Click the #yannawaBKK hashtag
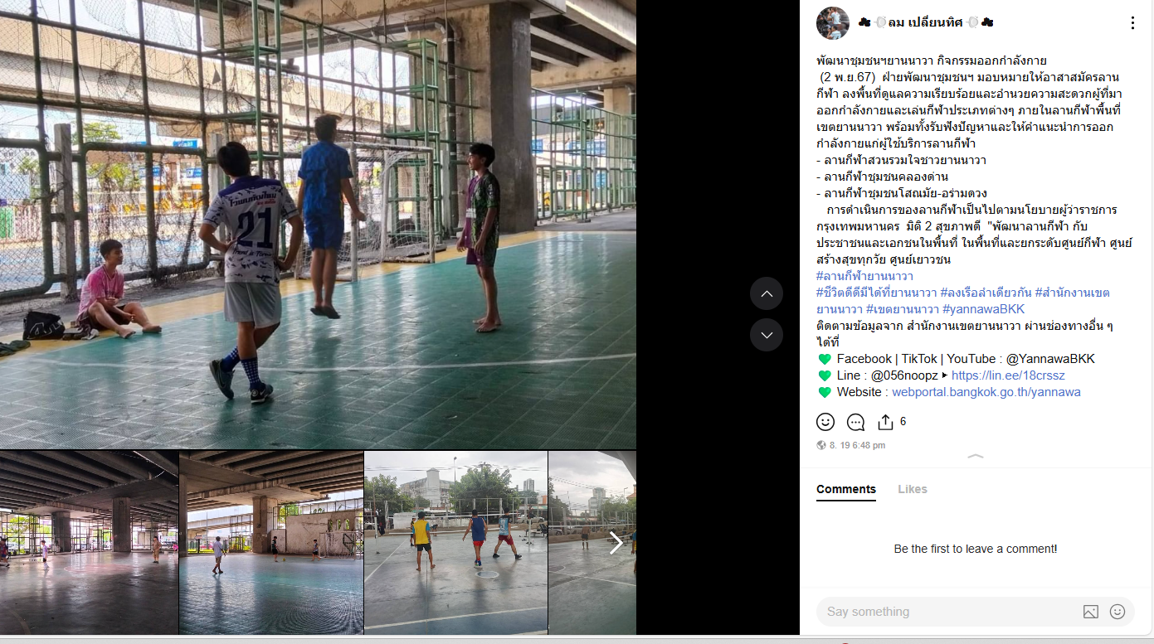1154x644 pixels. pos(984,309)
